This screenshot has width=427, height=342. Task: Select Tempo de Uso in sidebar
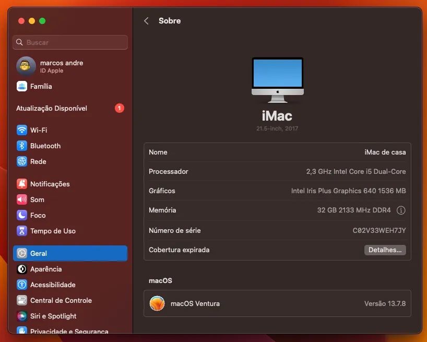pos(70,231)
